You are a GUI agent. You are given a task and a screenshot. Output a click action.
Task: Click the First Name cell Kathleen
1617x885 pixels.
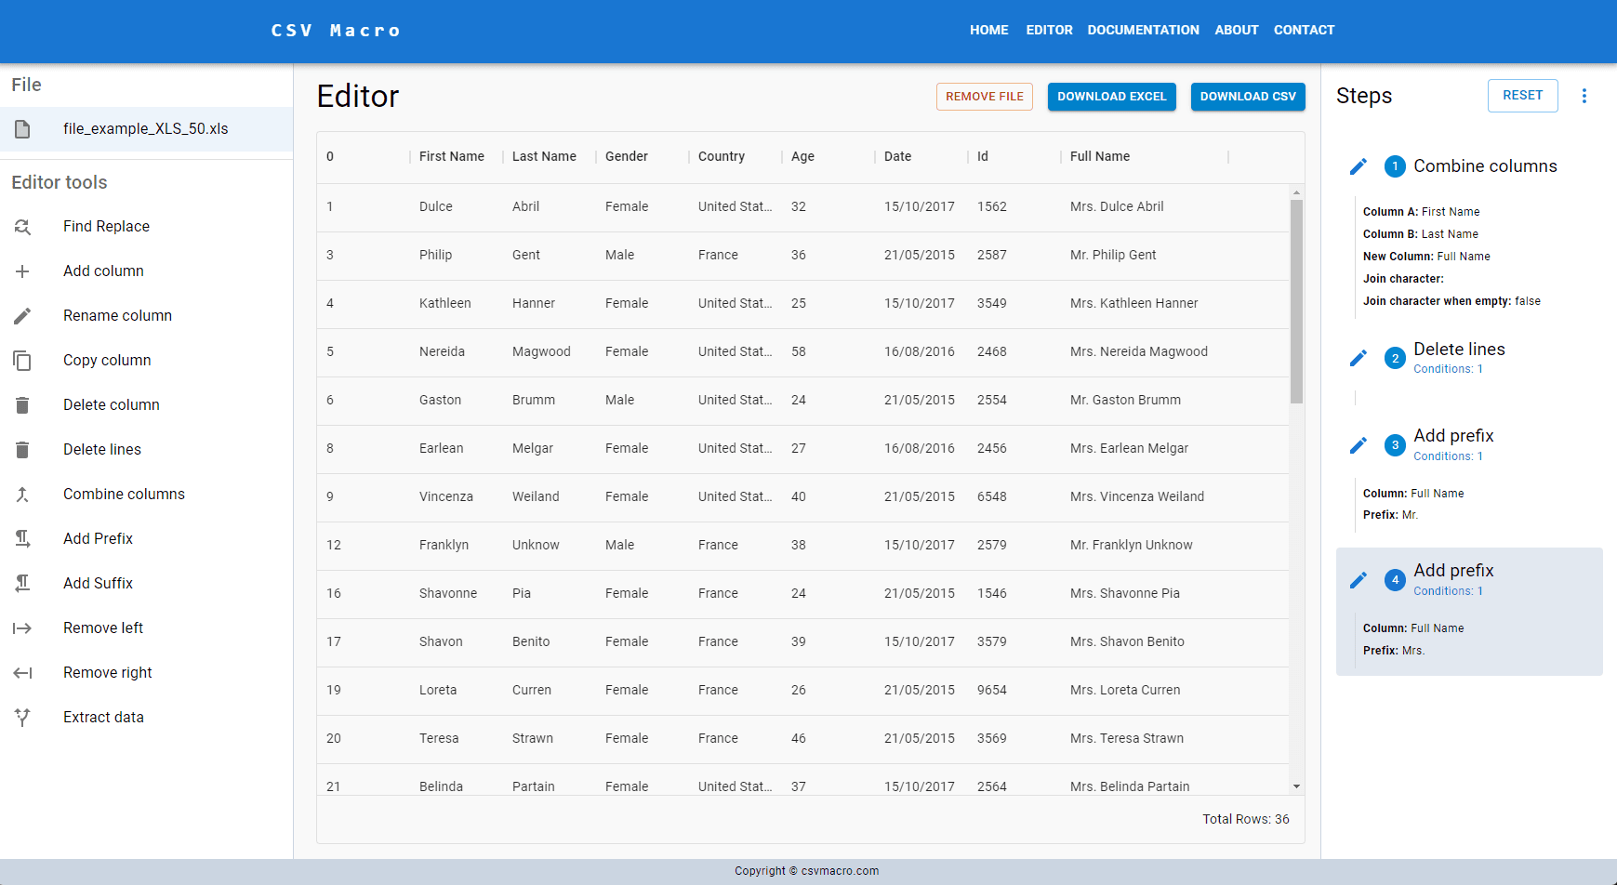click(445, 303)
